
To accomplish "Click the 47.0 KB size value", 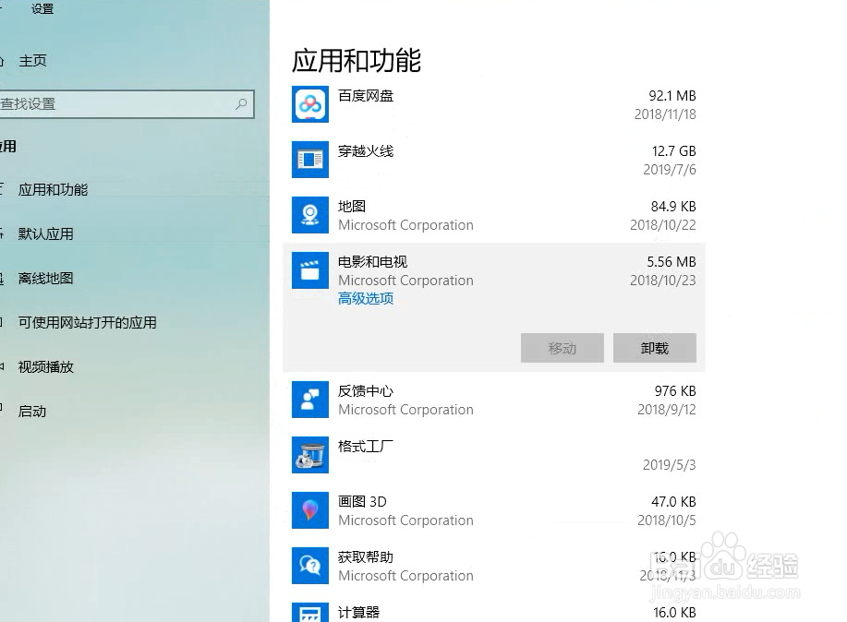I will coord(673,502).
